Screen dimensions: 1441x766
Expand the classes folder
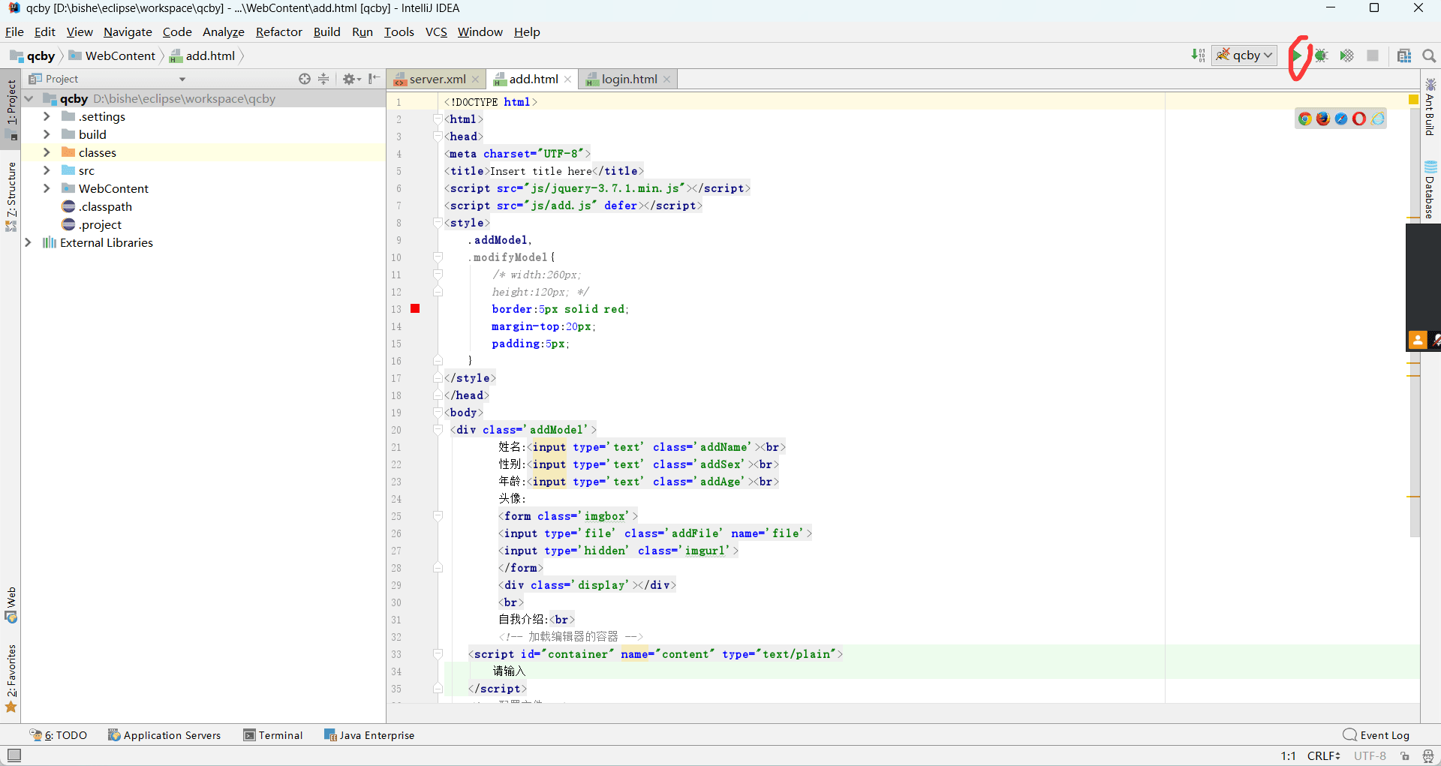pos(47,152)
